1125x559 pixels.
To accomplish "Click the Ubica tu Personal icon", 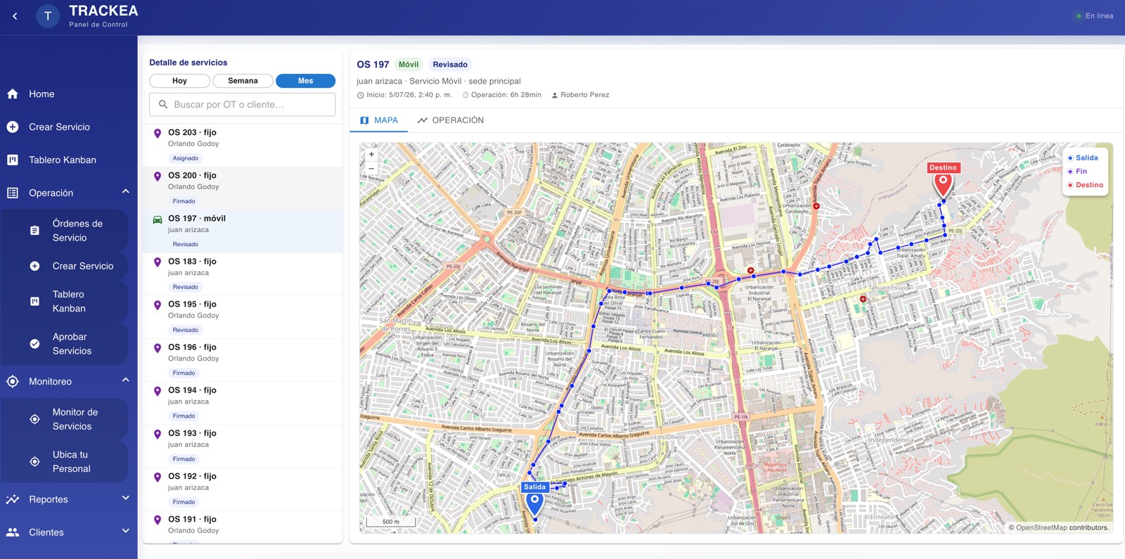I will [x=34, y=461].
